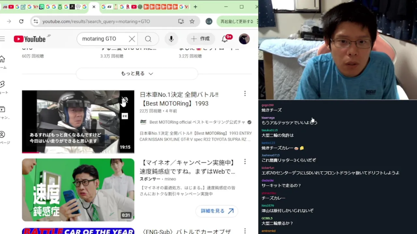Open the Shorts sidebar icon
The height and width of the screenshot is (234, 417).
pyautogui.click(x=2, y=84)
